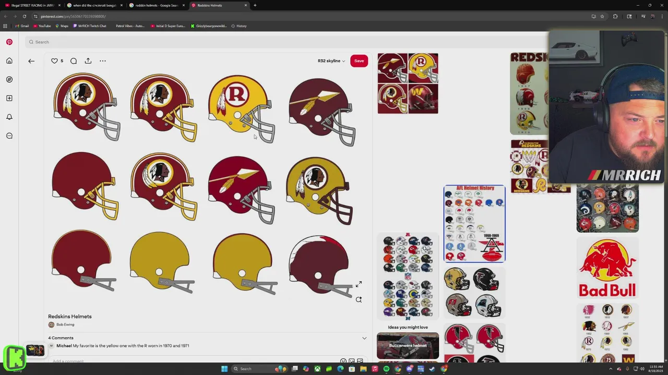Screen dimensions: 668x375
Task: Open the pin more options ellipsis
Action: point(103,61)
